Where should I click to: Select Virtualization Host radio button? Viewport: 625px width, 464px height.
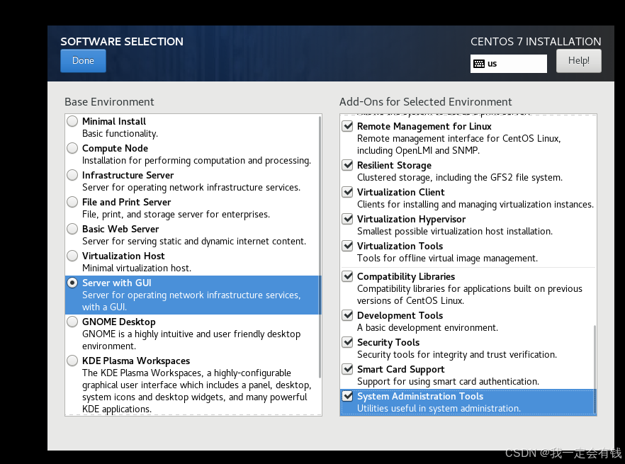point(72,256)
